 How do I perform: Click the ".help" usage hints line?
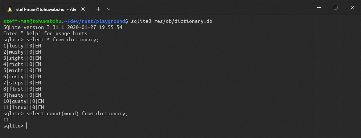click(46, 34)
